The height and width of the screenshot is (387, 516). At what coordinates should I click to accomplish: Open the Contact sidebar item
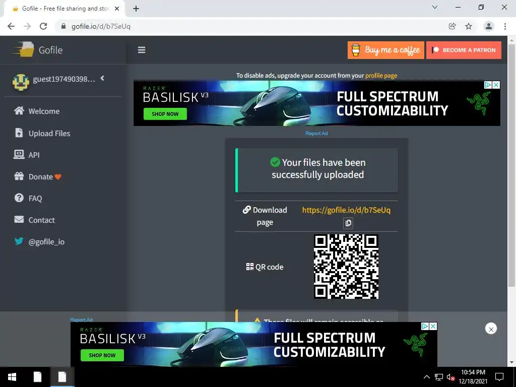[x=34, y=220]
